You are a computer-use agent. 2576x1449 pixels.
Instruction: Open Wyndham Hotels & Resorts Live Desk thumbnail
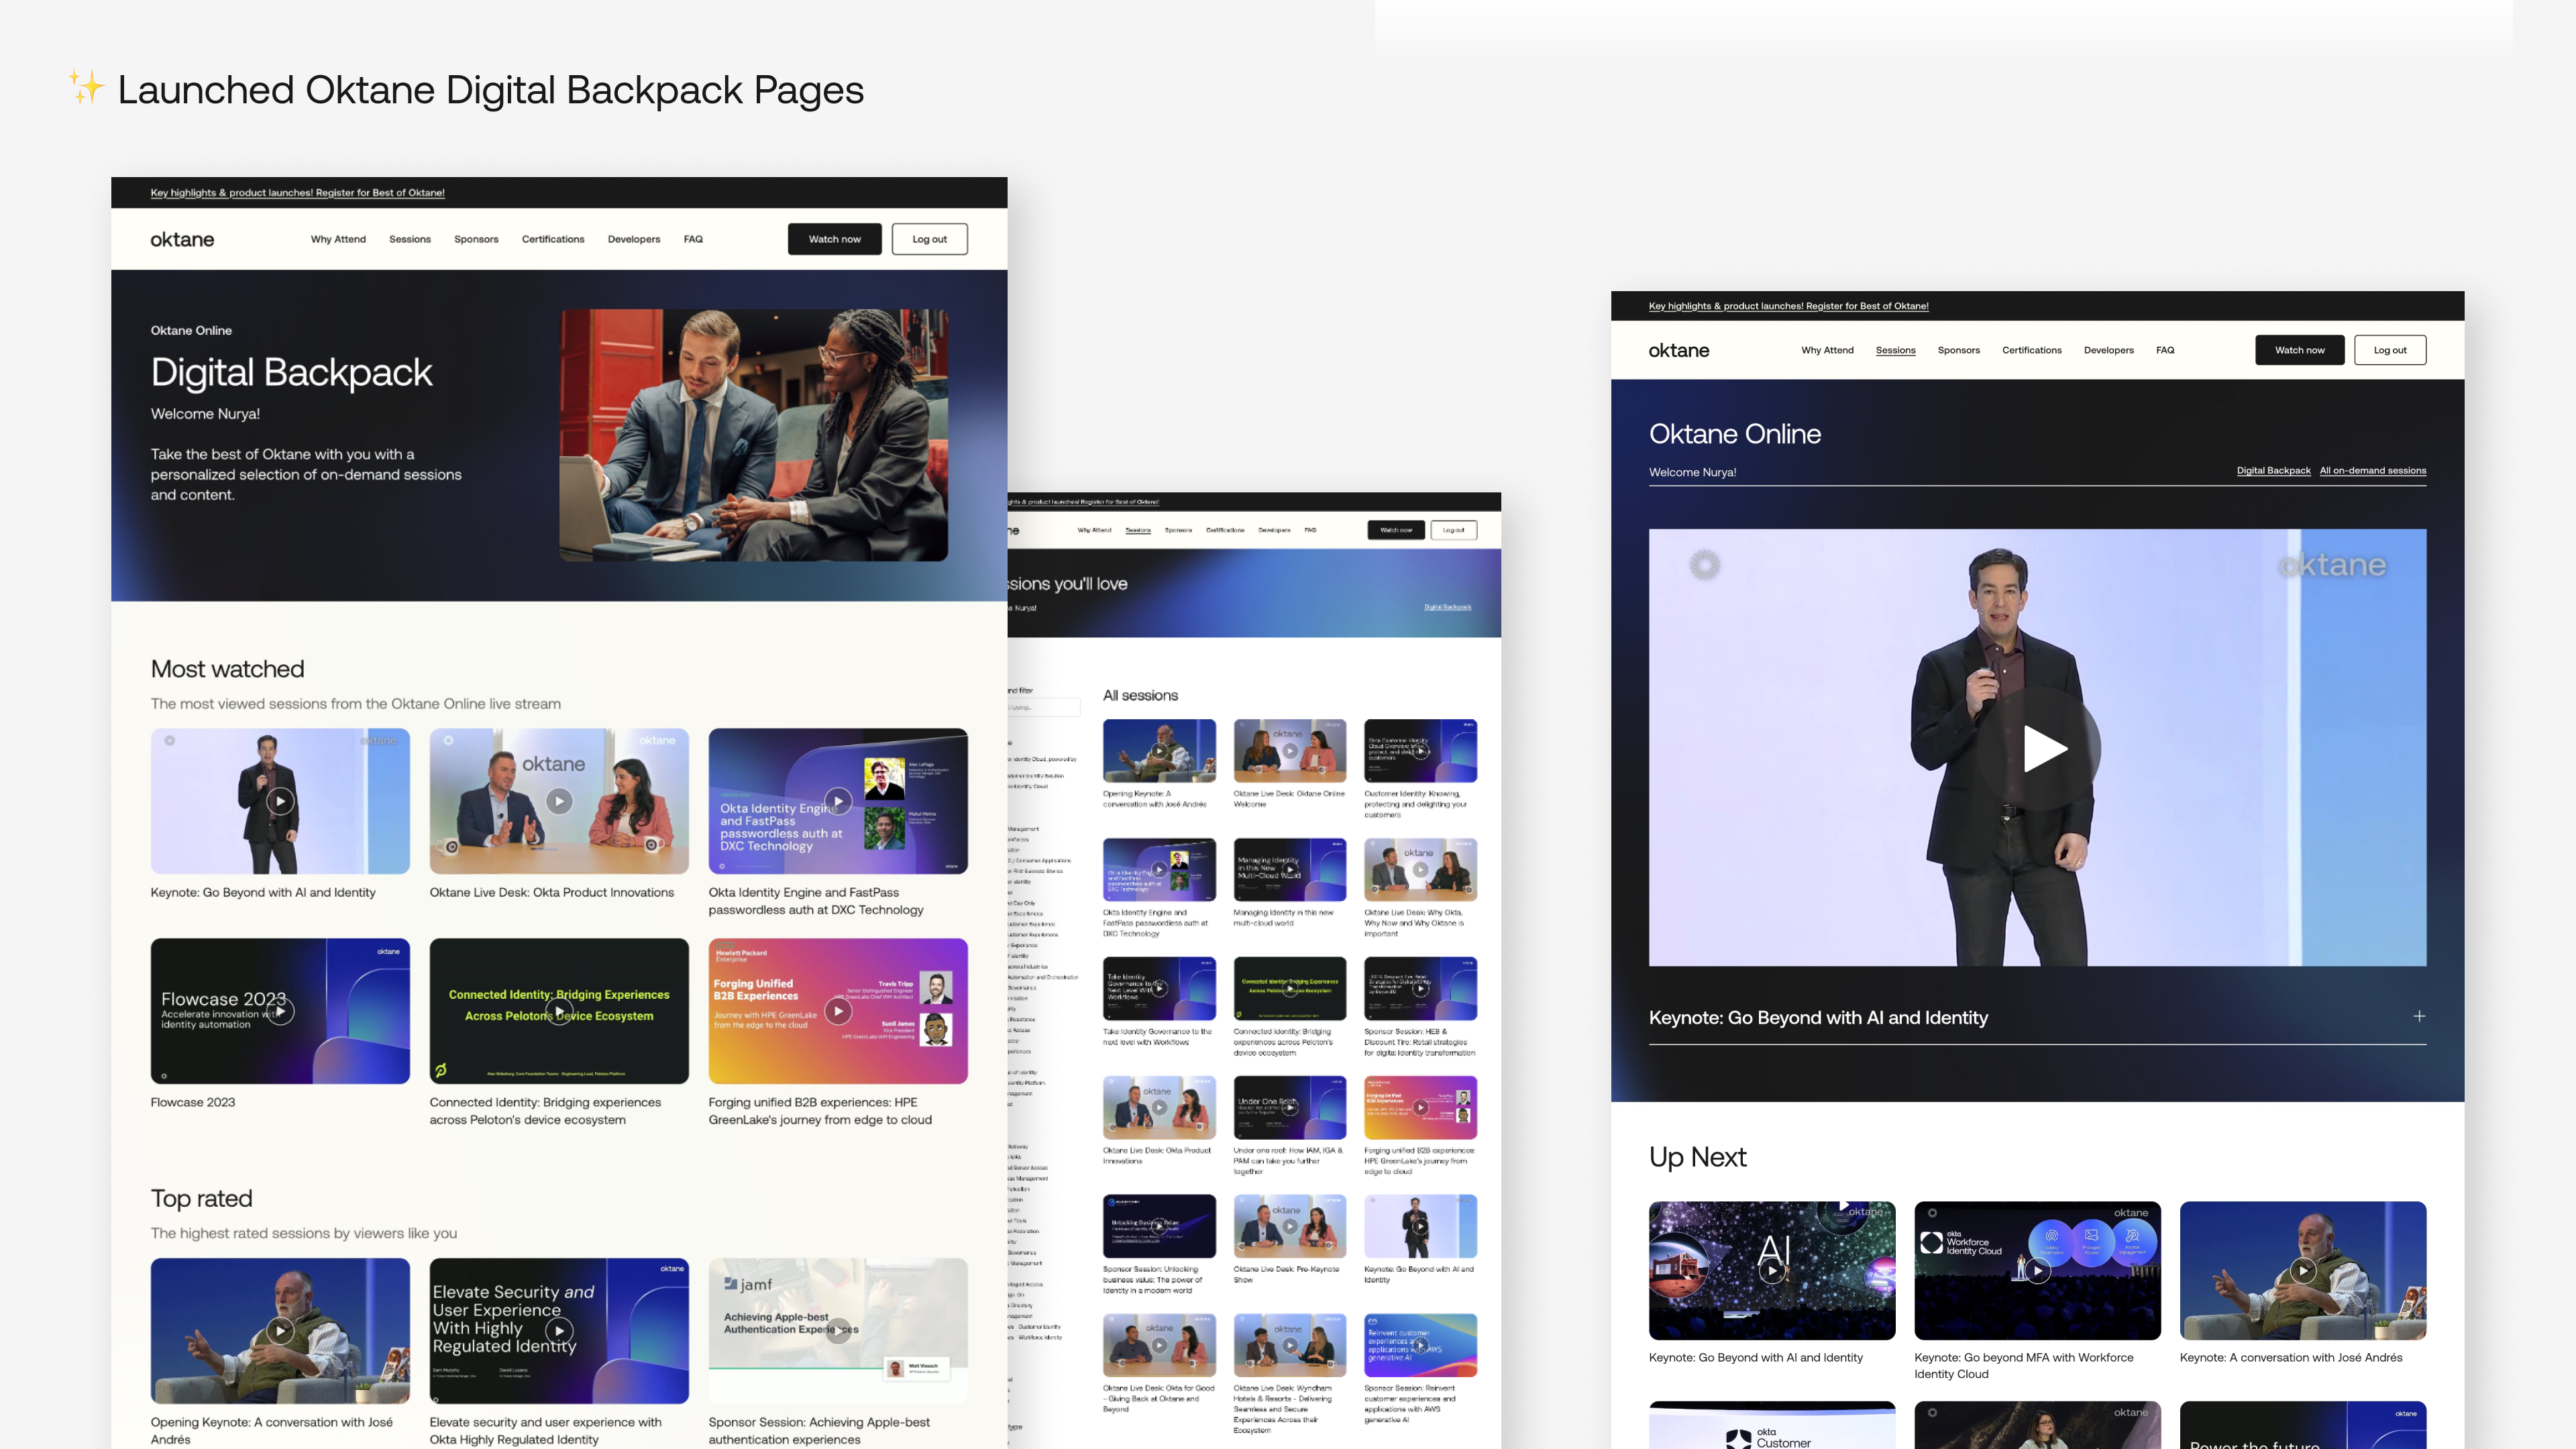[1290, 1345]
